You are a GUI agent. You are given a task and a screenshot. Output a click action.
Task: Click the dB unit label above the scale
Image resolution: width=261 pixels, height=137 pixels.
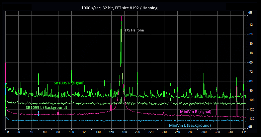pos(250,13)
